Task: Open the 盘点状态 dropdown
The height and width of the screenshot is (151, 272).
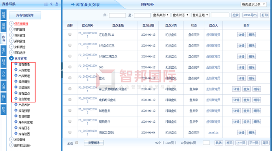Action: (x=181, y=15)
